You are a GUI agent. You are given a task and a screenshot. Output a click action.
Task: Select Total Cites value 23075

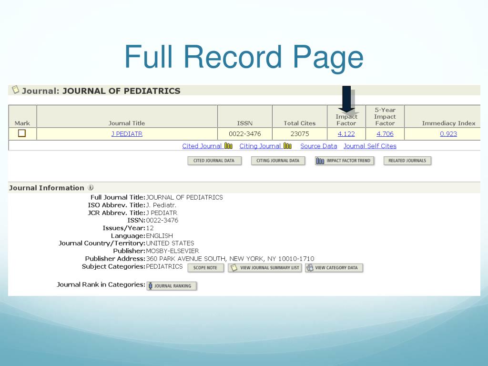coord(300,134)
